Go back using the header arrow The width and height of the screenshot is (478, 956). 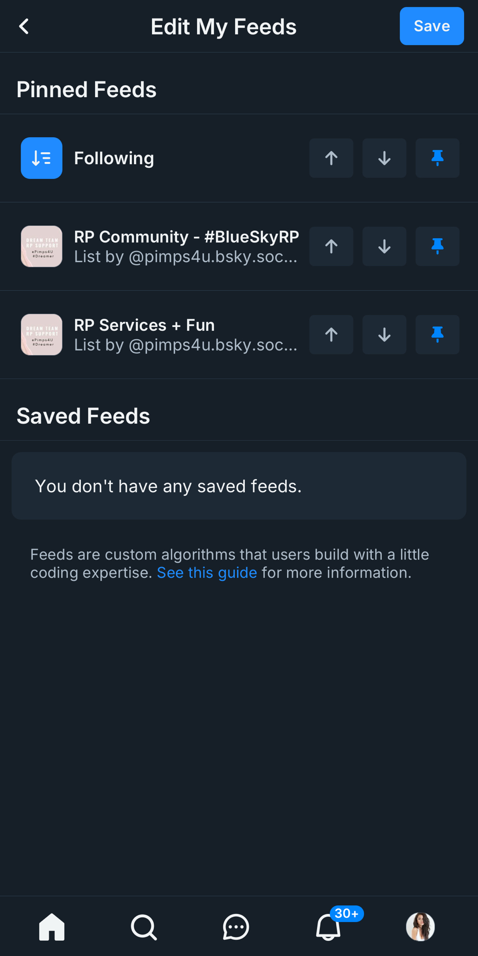[24, 26]
